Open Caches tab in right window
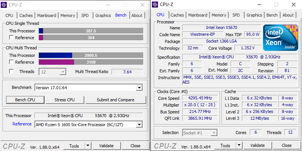The height and width of the screenshot is (151, 302). point(177,15)
